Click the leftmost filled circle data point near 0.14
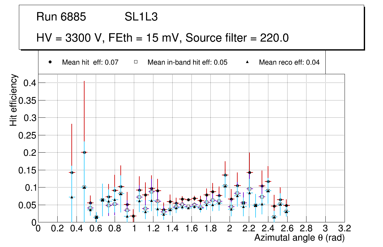The height and width of the screenshot is (247, 383). coord(72,172)
